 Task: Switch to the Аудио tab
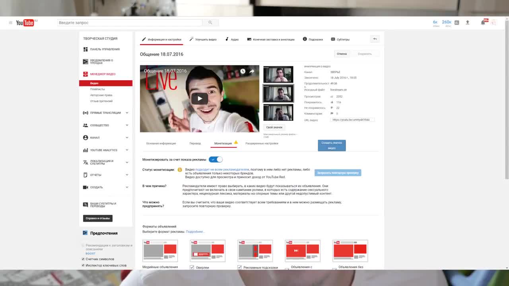[x=232, y=39]
